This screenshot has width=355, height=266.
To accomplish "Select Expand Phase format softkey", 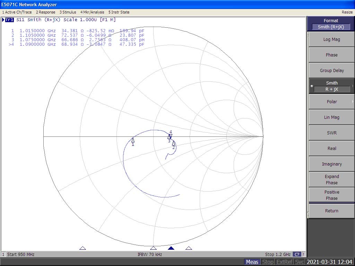I will (x=331, y=180).
